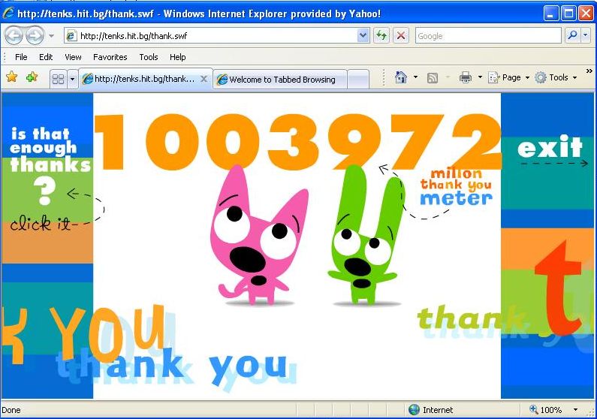Open recent pages dropdown beside Forward button
This screenshot has width=597, height=419.
(x=51, y=36)
